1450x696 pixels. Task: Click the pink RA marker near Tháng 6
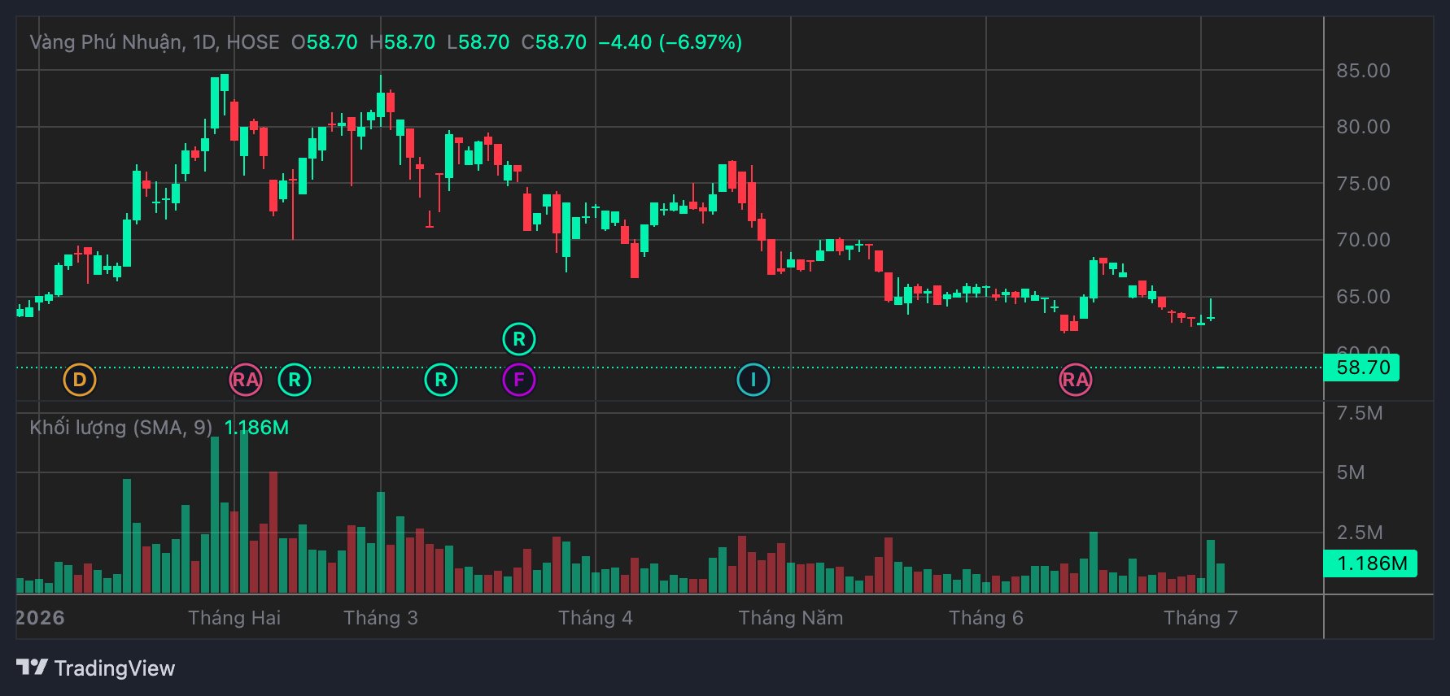pos(1075,380)
